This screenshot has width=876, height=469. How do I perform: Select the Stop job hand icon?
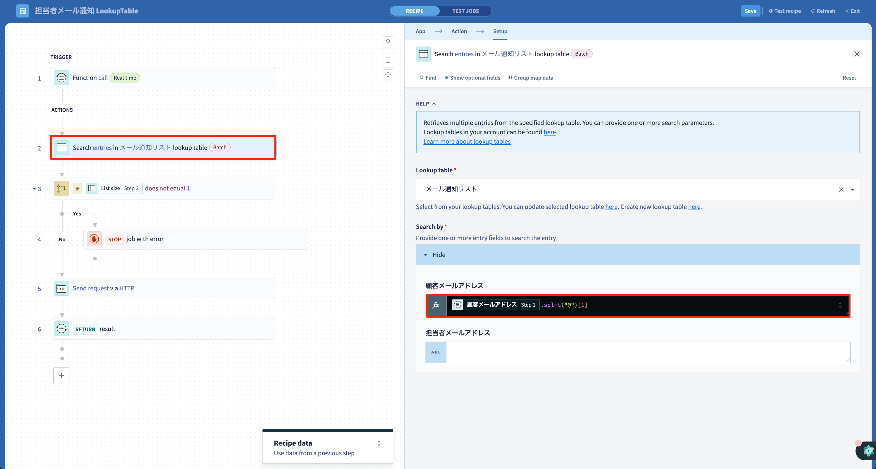(94, 239)
